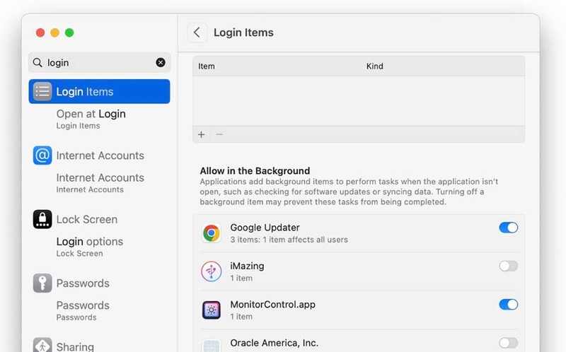This screenshot has width=566, height=352.
Task: Click the Oracle America app icon
Action: point(211,346)
